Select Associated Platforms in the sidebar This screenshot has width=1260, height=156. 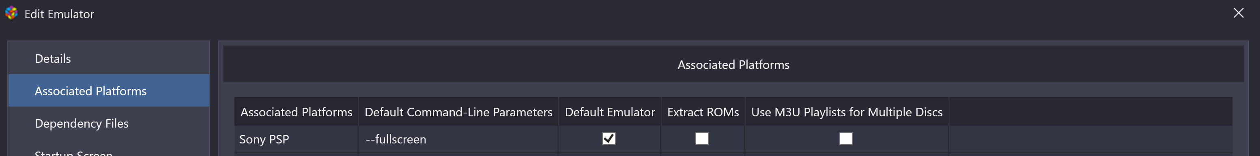109,91
